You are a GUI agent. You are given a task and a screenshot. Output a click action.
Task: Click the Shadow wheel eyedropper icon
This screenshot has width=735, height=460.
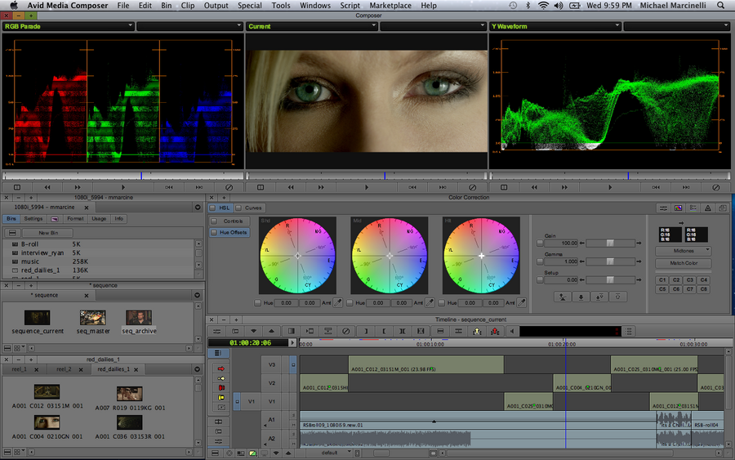point(337,302)
